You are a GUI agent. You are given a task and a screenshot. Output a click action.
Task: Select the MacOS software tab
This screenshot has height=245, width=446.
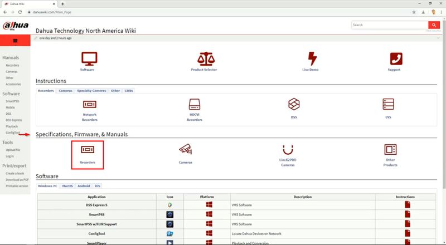pyautogui.click(x=67, y=185)
